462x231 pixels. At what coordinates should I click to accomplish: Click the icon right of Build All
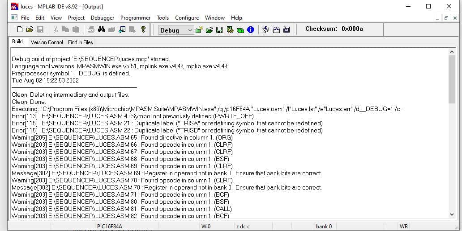[287, 29]
